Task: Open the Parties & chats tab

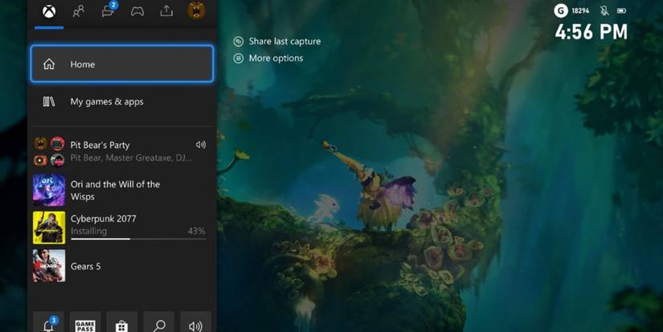Action: (x=108, y=10)
